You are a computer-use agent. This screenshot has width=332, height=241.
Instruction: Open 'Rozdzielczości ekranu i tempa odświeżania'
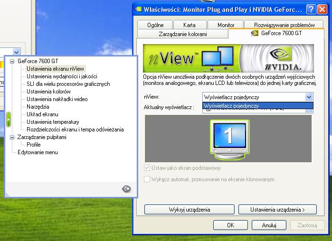[75, 130]
